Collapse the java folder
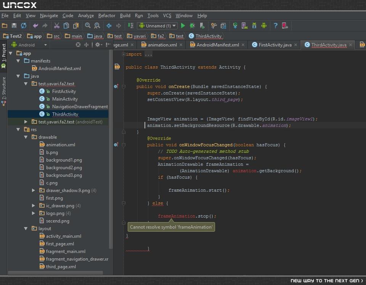This screenshot has width=366, height=285. tap(18, 76)
